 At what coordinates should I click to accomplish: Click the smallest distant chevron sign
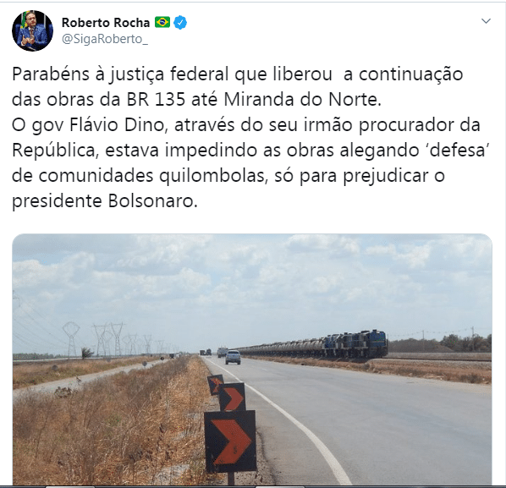click(x=216, y=385)
